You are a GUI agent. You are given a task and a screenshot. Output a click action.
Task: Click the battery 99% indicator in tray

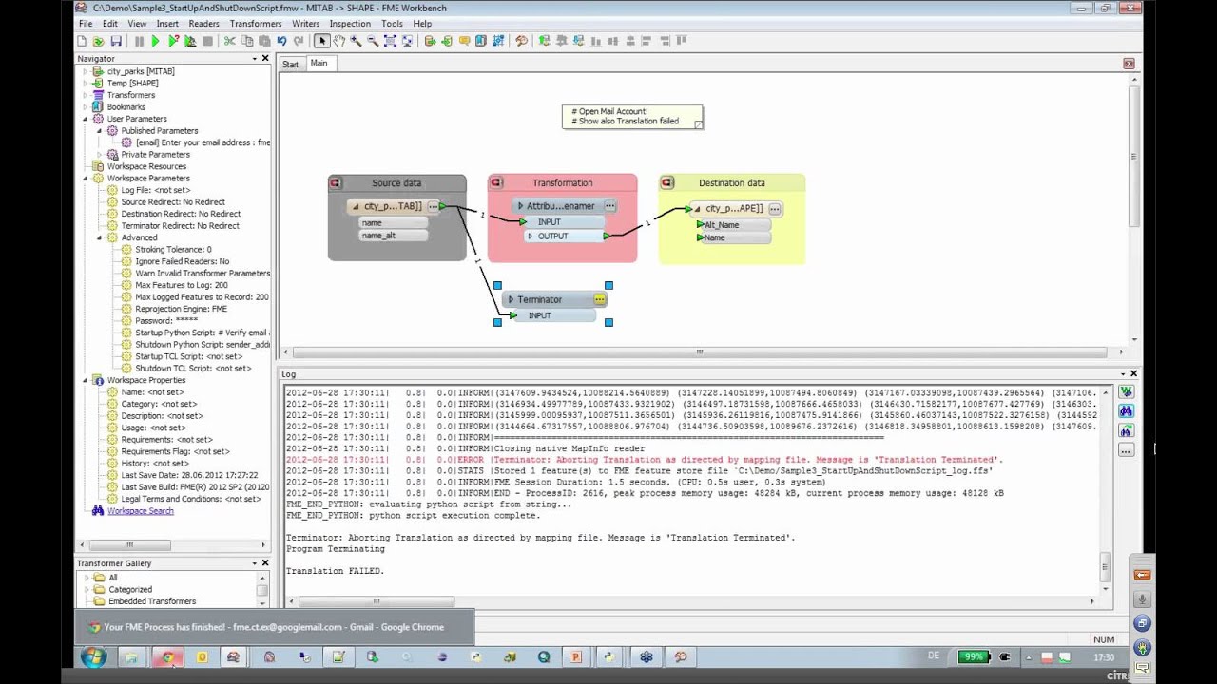[976, 656]
